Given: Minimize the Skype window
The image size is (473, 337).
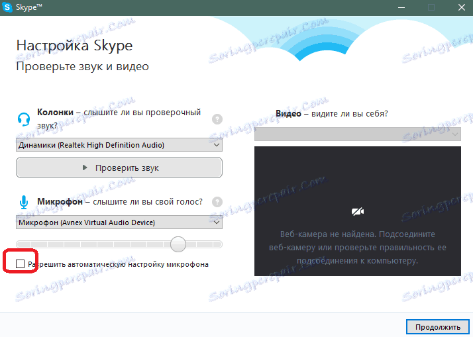Looking at the screenshot, I should tap(401, 7).
